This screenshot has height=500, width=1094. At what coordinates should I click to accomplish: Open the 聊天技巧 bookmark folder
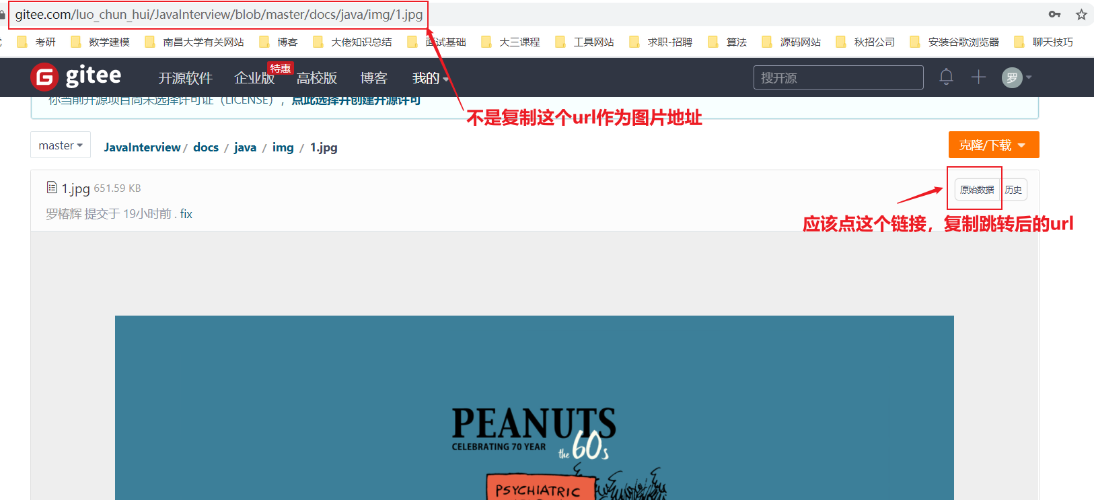coord(1044,42)
